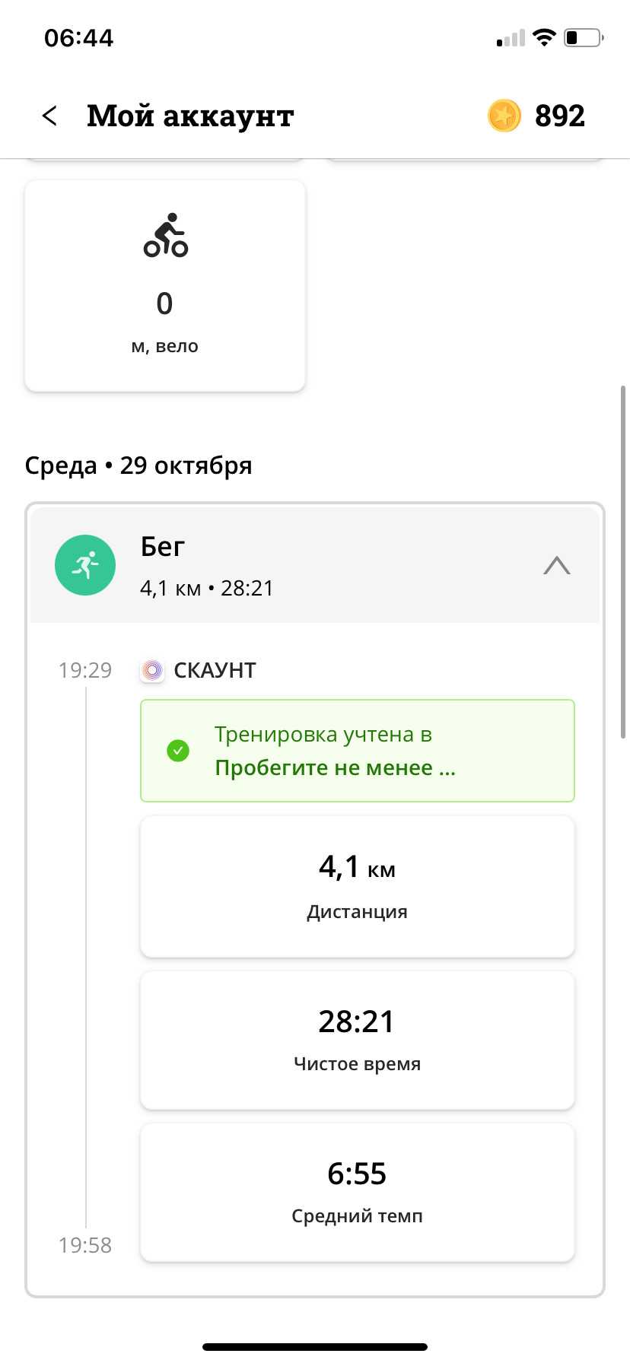Tap the Тренировка учтена в notice banner
The image size is (630, 1363).
point(358,751)
